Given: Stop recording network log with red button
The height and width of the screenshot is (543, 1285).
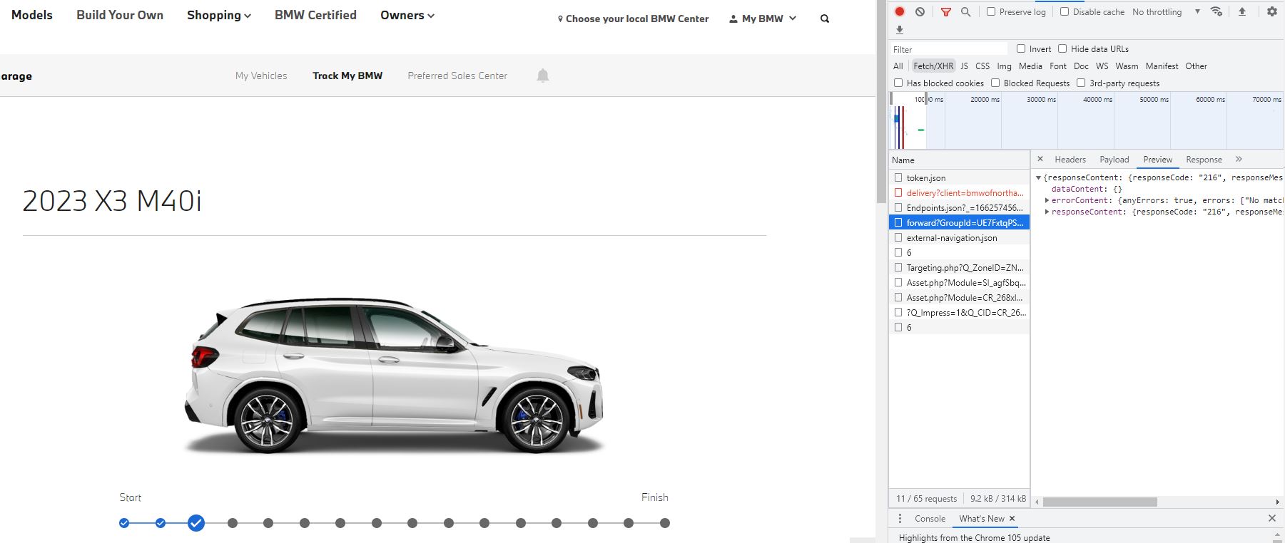Looking at the screenshot, I should tap(900, 11).
